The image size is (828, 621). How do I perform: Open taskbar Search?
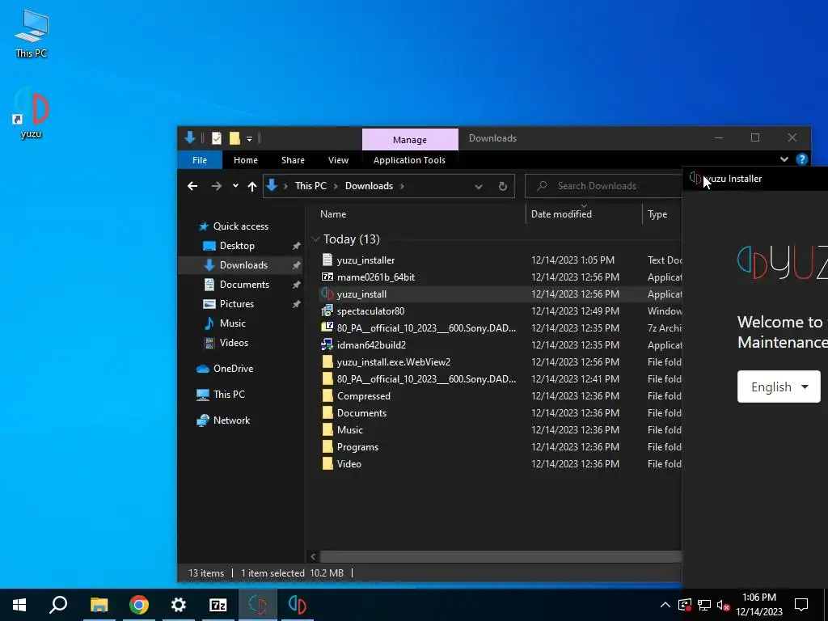[x=58, y=605]
